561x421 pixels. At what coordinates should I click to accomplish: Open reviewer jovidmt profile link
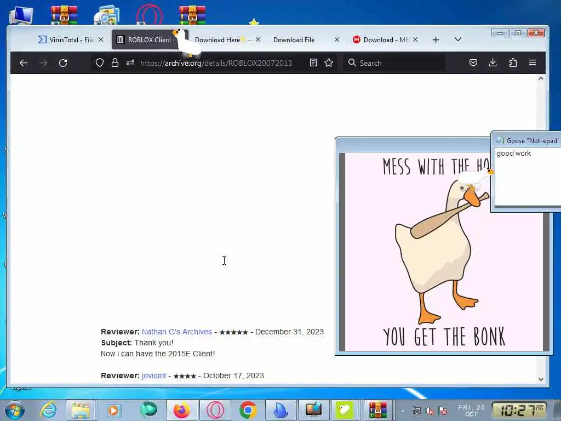pos(154,376)
